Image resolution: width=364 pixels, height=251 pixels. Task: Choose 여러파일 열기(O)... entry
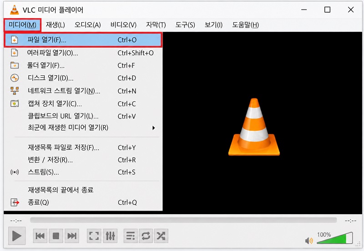click(x=83, y=53)
